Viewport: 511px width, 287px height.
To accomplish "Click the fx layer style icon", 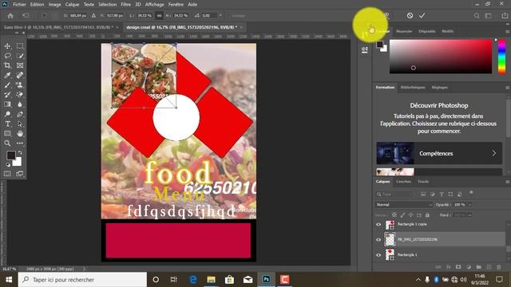I will (449, 267).
